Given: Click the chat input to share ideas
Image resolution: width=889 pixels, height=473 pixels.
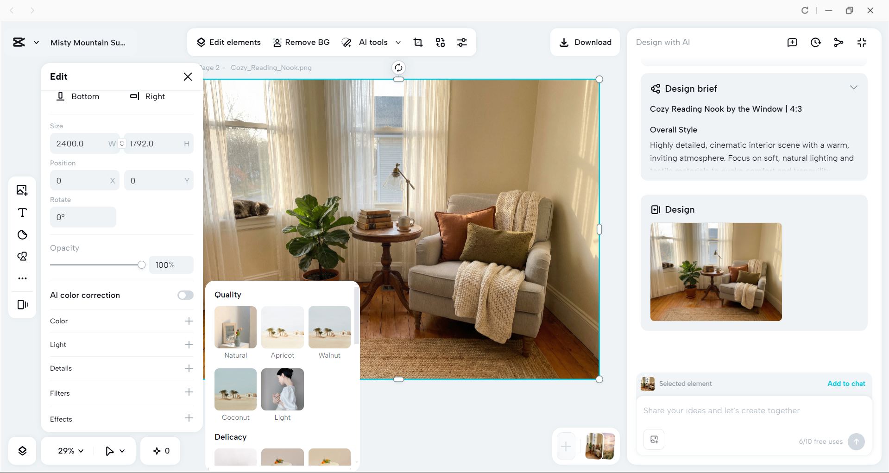Looking at the screenshot, I should 754,410.
